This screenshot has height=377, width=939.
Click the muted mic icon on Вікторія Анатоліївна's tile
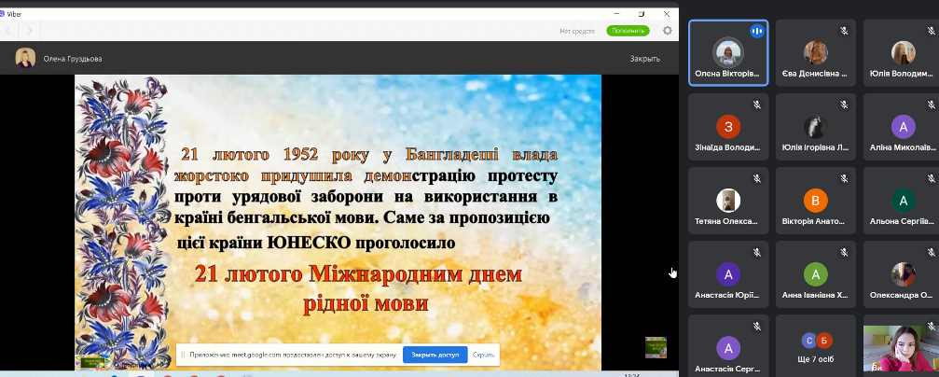[843, 178]
